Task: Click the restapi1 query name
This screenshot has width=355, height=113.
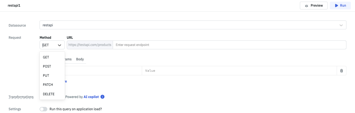Action: pos(14,6)
